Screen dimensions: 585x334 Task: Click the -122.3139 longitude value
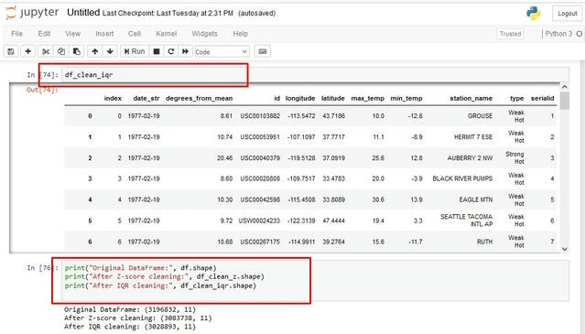point(301,221)
